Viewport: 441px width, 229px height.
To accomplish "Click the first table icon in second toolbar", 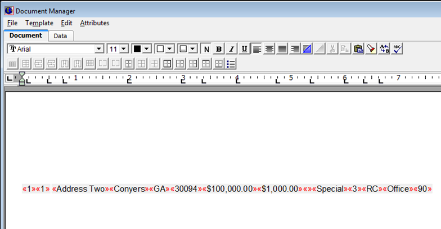I will click(12, 64).
